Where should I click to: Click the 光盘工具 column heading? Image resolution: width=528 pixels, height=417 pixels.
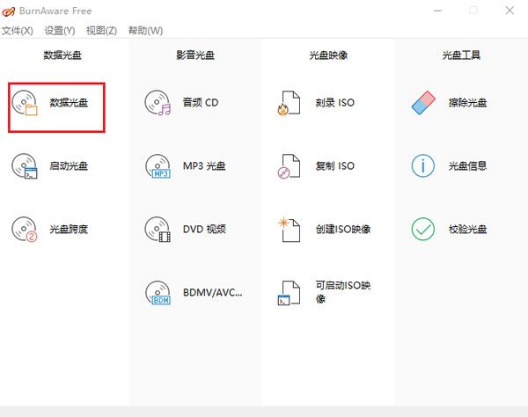click(x=461, y=55)
